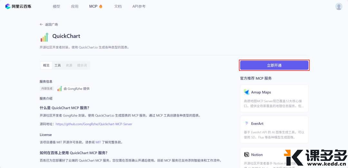348x168 pixels.
Task: Open the Amap Maps service card
Action: (x=274, y=98)
